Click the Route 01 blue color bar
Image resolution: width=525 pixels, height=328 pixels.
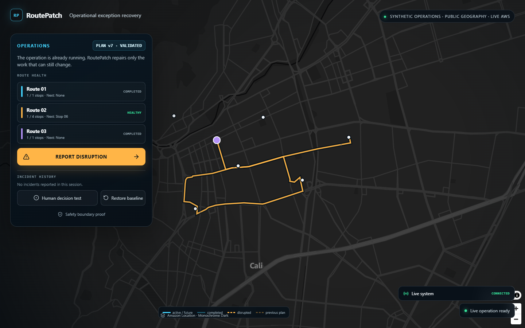tap(22, 91)
